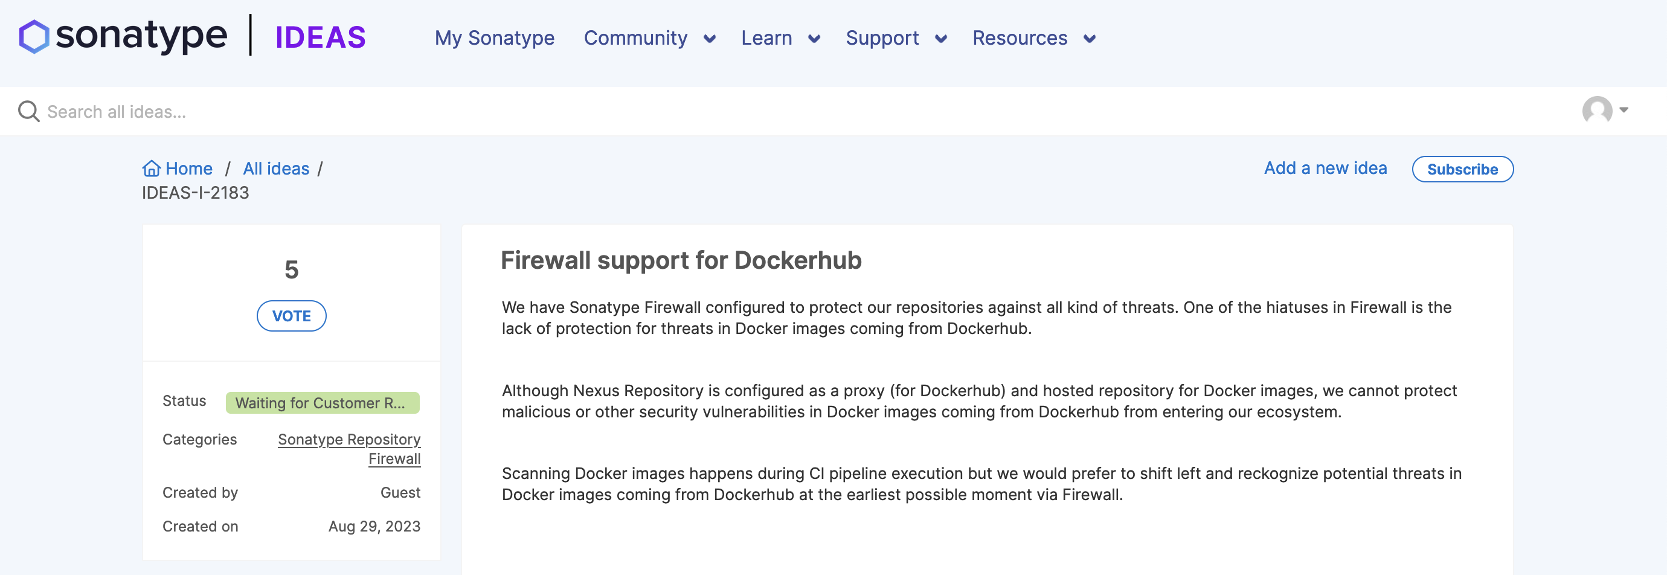Open the Sonatype Repository Firewall category

350,448
